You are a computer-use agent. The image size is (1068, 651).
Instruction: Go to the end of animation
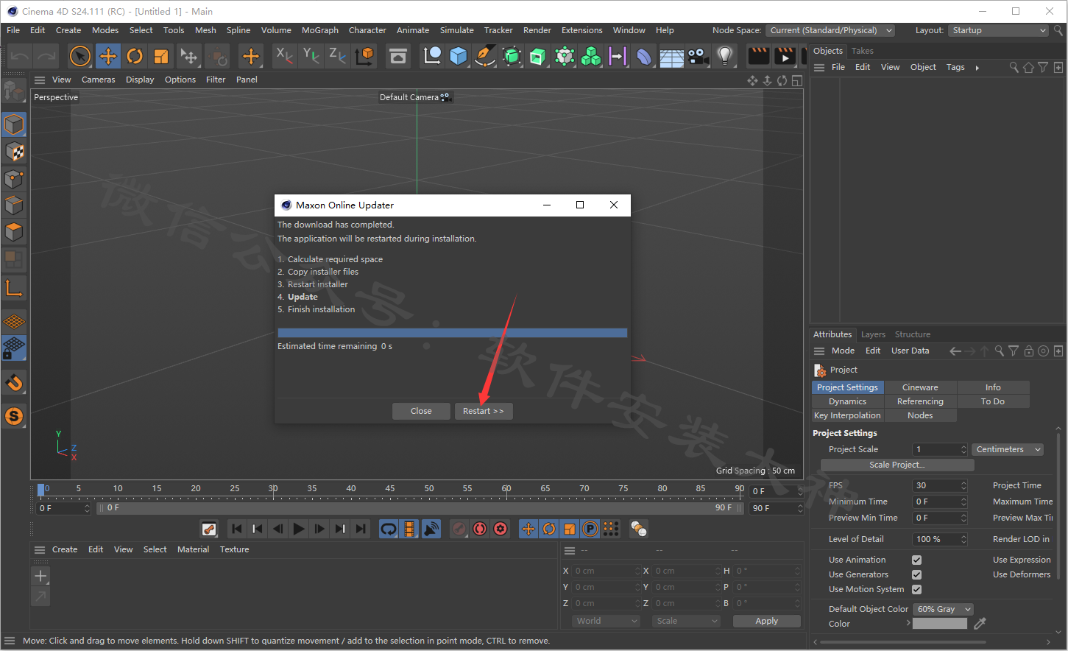coord(360,529)
